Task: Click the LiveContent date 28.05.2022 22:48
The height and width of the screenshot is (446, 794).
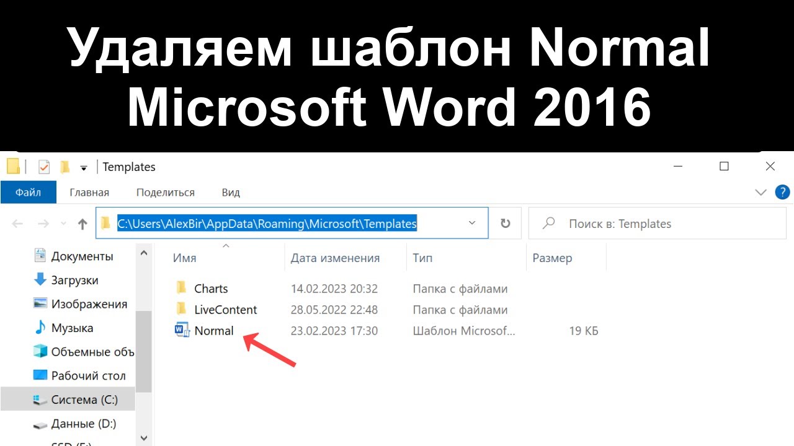Action: click(x=334, y=310)
